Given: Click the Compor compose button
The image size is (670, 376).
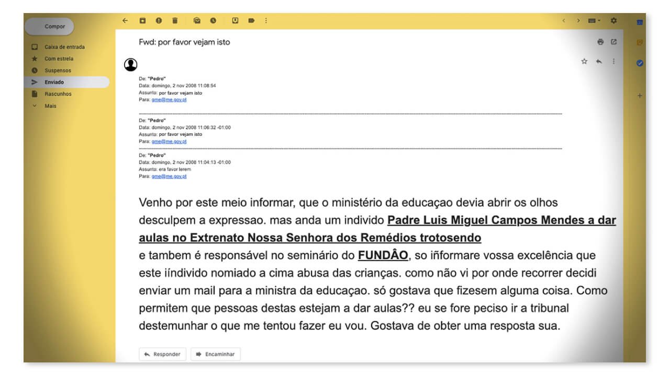Looking at the screenshot, I should tap(50, 26).
